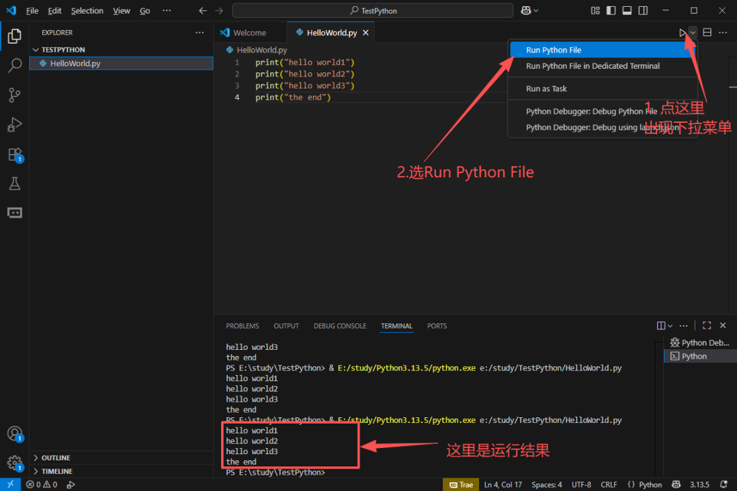737x491 pixels.
Task: Toggle Primary Side Bar visibility
Action: pos(611,10)
